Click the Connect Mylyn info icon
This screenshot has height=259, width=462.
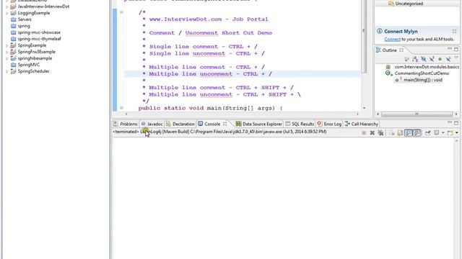[380, 31]
